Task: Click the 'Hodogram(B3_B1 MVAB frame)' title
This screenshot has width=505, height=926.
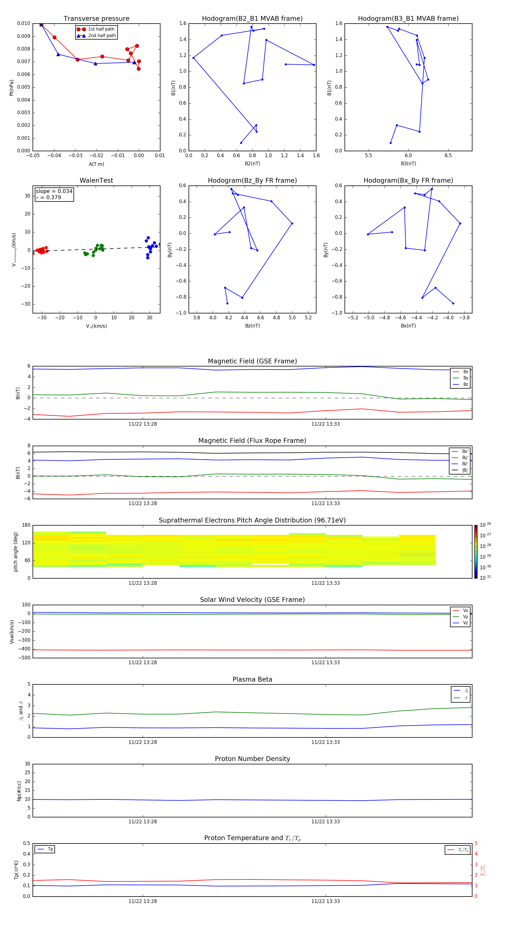Action: coord(408,19)
